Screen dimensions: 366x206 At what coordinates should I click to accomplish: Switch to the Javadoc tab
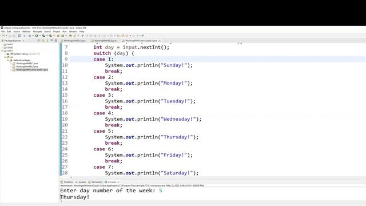81,182
